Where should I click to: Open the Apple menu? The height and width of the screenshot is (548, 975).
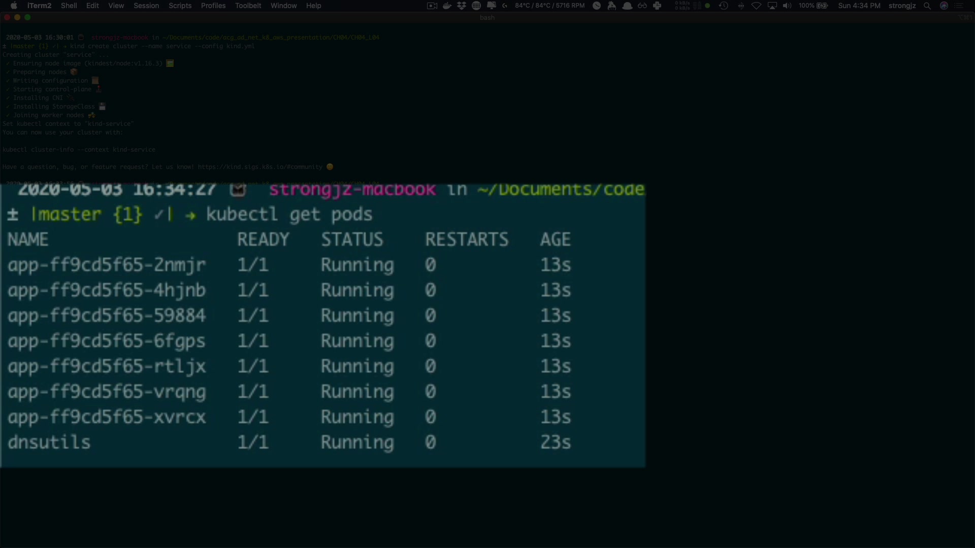click(x=14, y=6)
